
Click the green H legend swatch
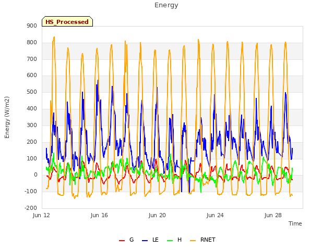pos(170,241)
